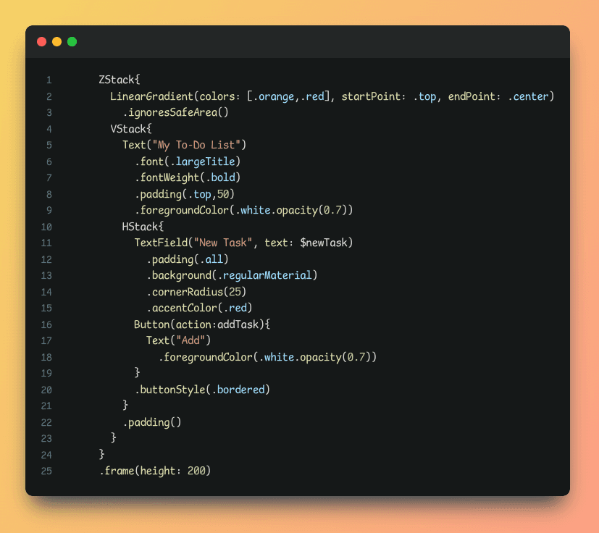Screen dimensions: 599x533
Task: Click closing brace on line 19
Action: (137, 372)
